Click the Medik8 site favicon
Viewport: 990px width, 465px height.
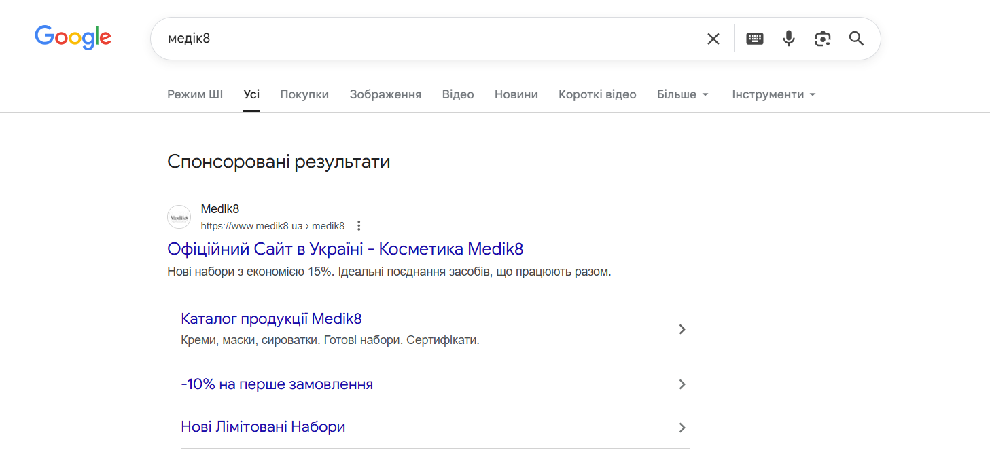[x=179, y=217]
